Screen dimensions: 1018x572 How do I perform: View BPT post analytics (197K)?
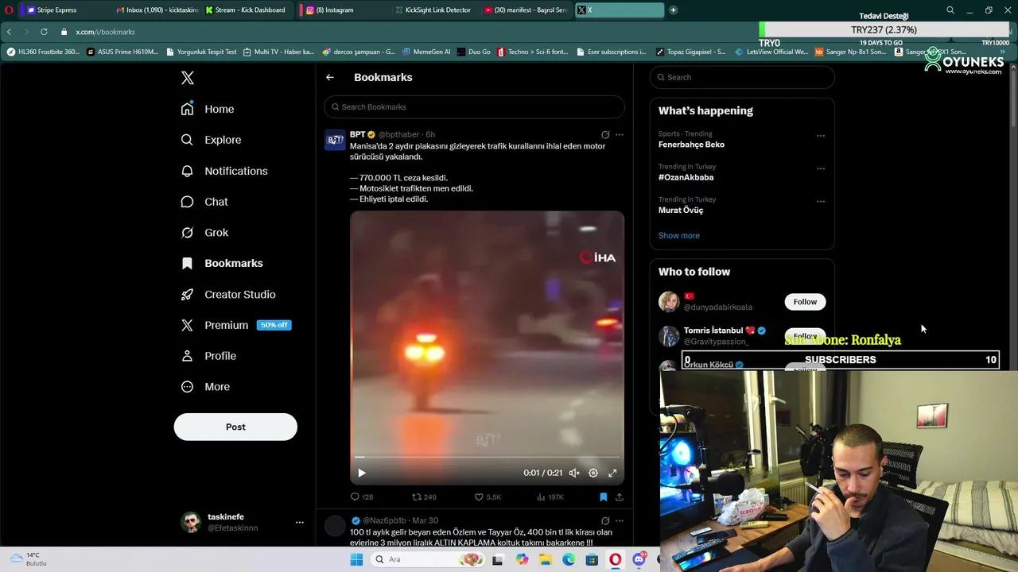click(x=550, y=497)
